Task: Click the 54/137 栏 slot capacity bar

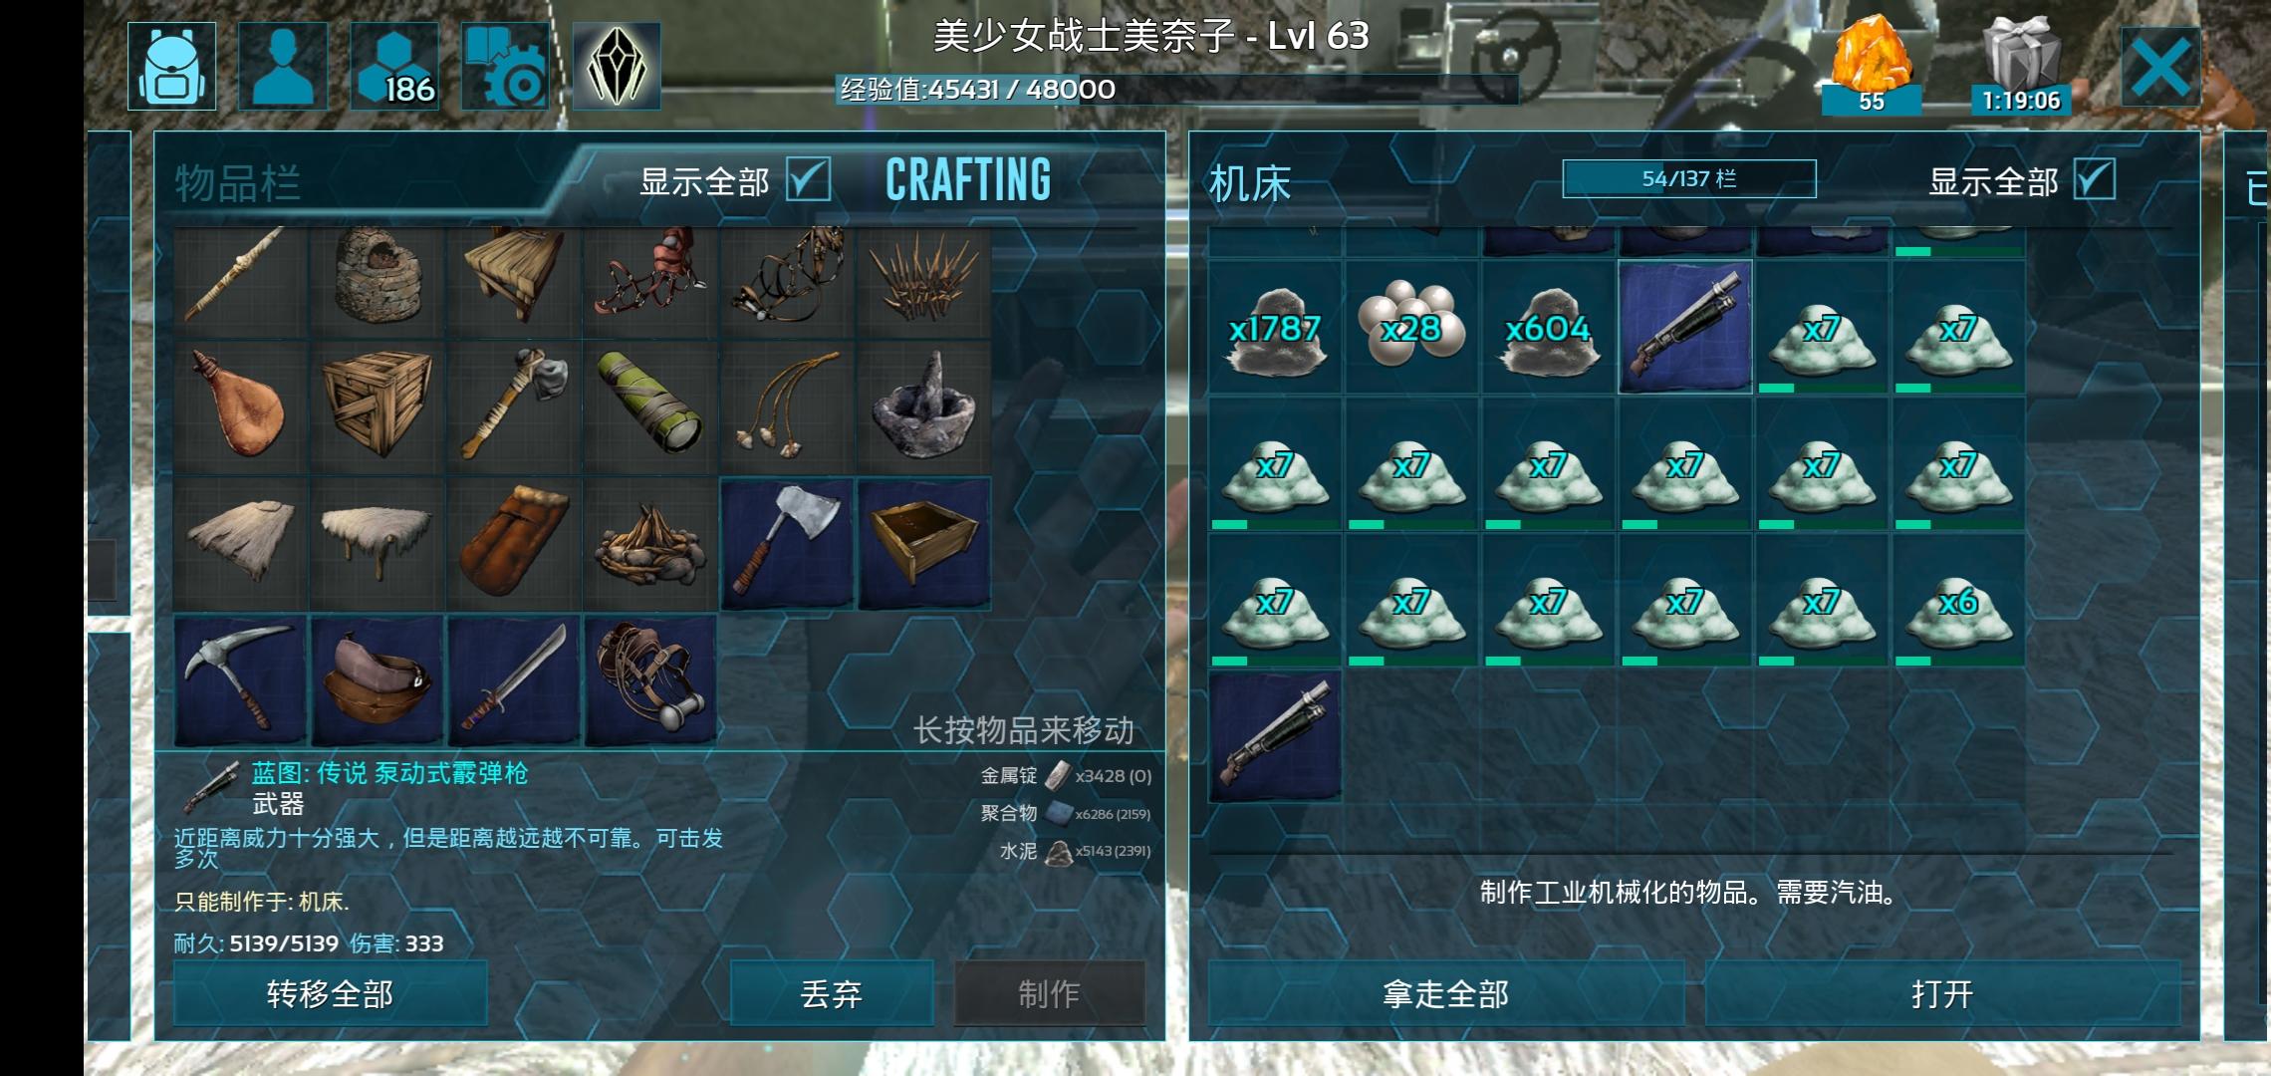Action: (x=1689, y=179)
